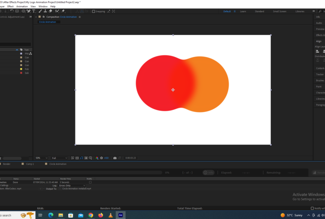The height and width of the screenshot is (219, 325).
Task: Click the Type column header in Project panel
Action: click(26, 50)
